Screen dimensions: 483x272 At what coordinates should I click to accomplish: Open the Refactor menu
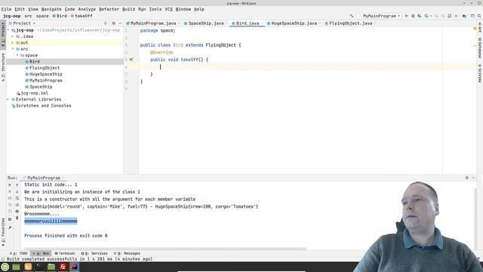pos(109,9)
